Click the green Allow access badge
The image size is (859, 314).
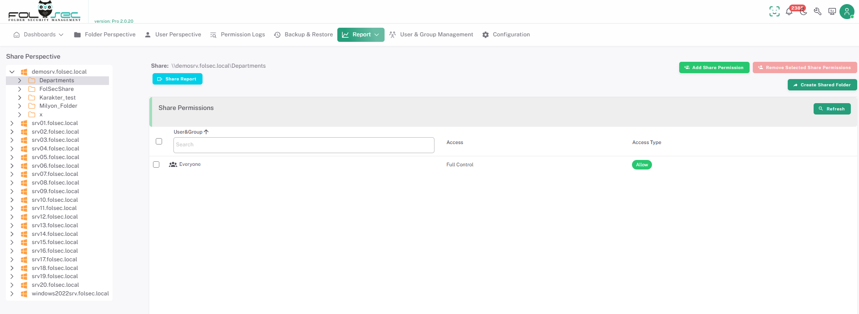click(642, 165)
